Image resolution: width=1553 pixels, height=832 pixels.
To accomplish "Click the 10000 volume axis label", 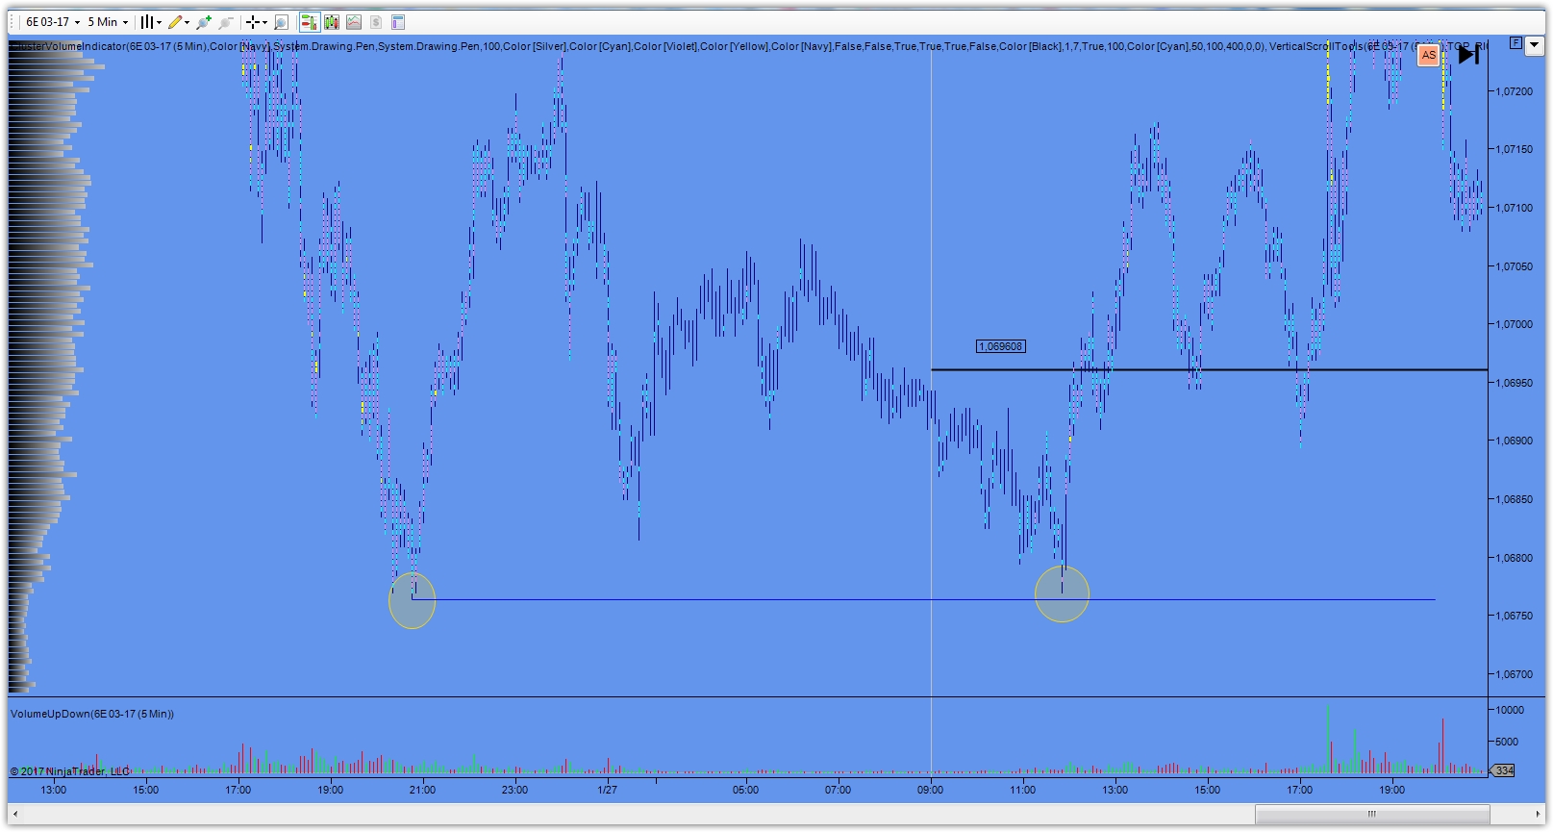I will (x=1510, y=710).
